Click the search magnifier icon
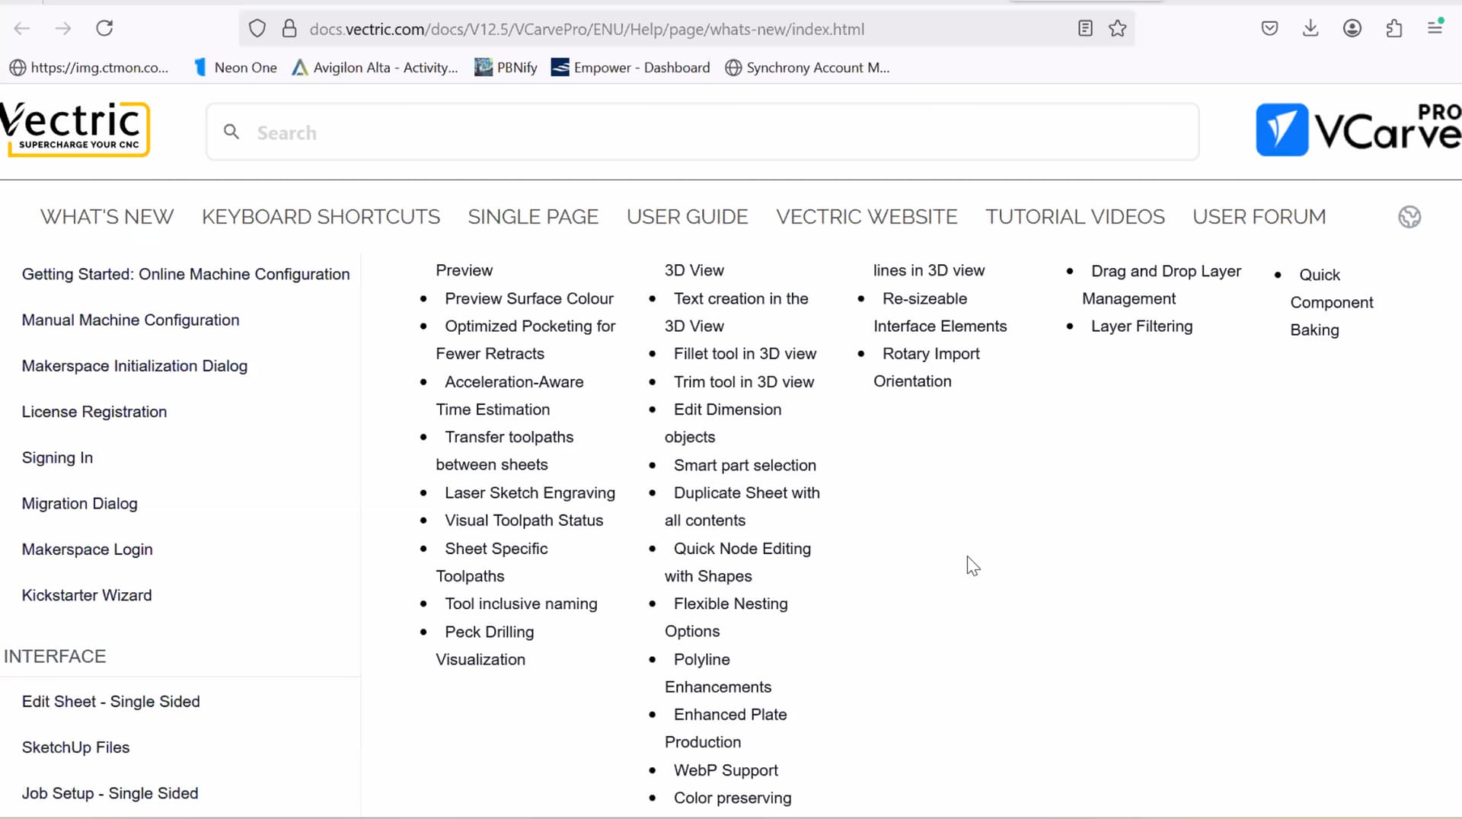The height and width of the screenshot is (819, 1462). click(x=231, y=132)
